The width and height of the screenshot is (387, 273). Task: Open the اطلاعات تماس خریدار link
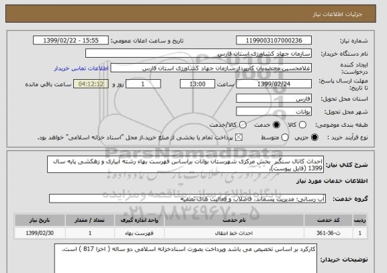tap(81, 68)
